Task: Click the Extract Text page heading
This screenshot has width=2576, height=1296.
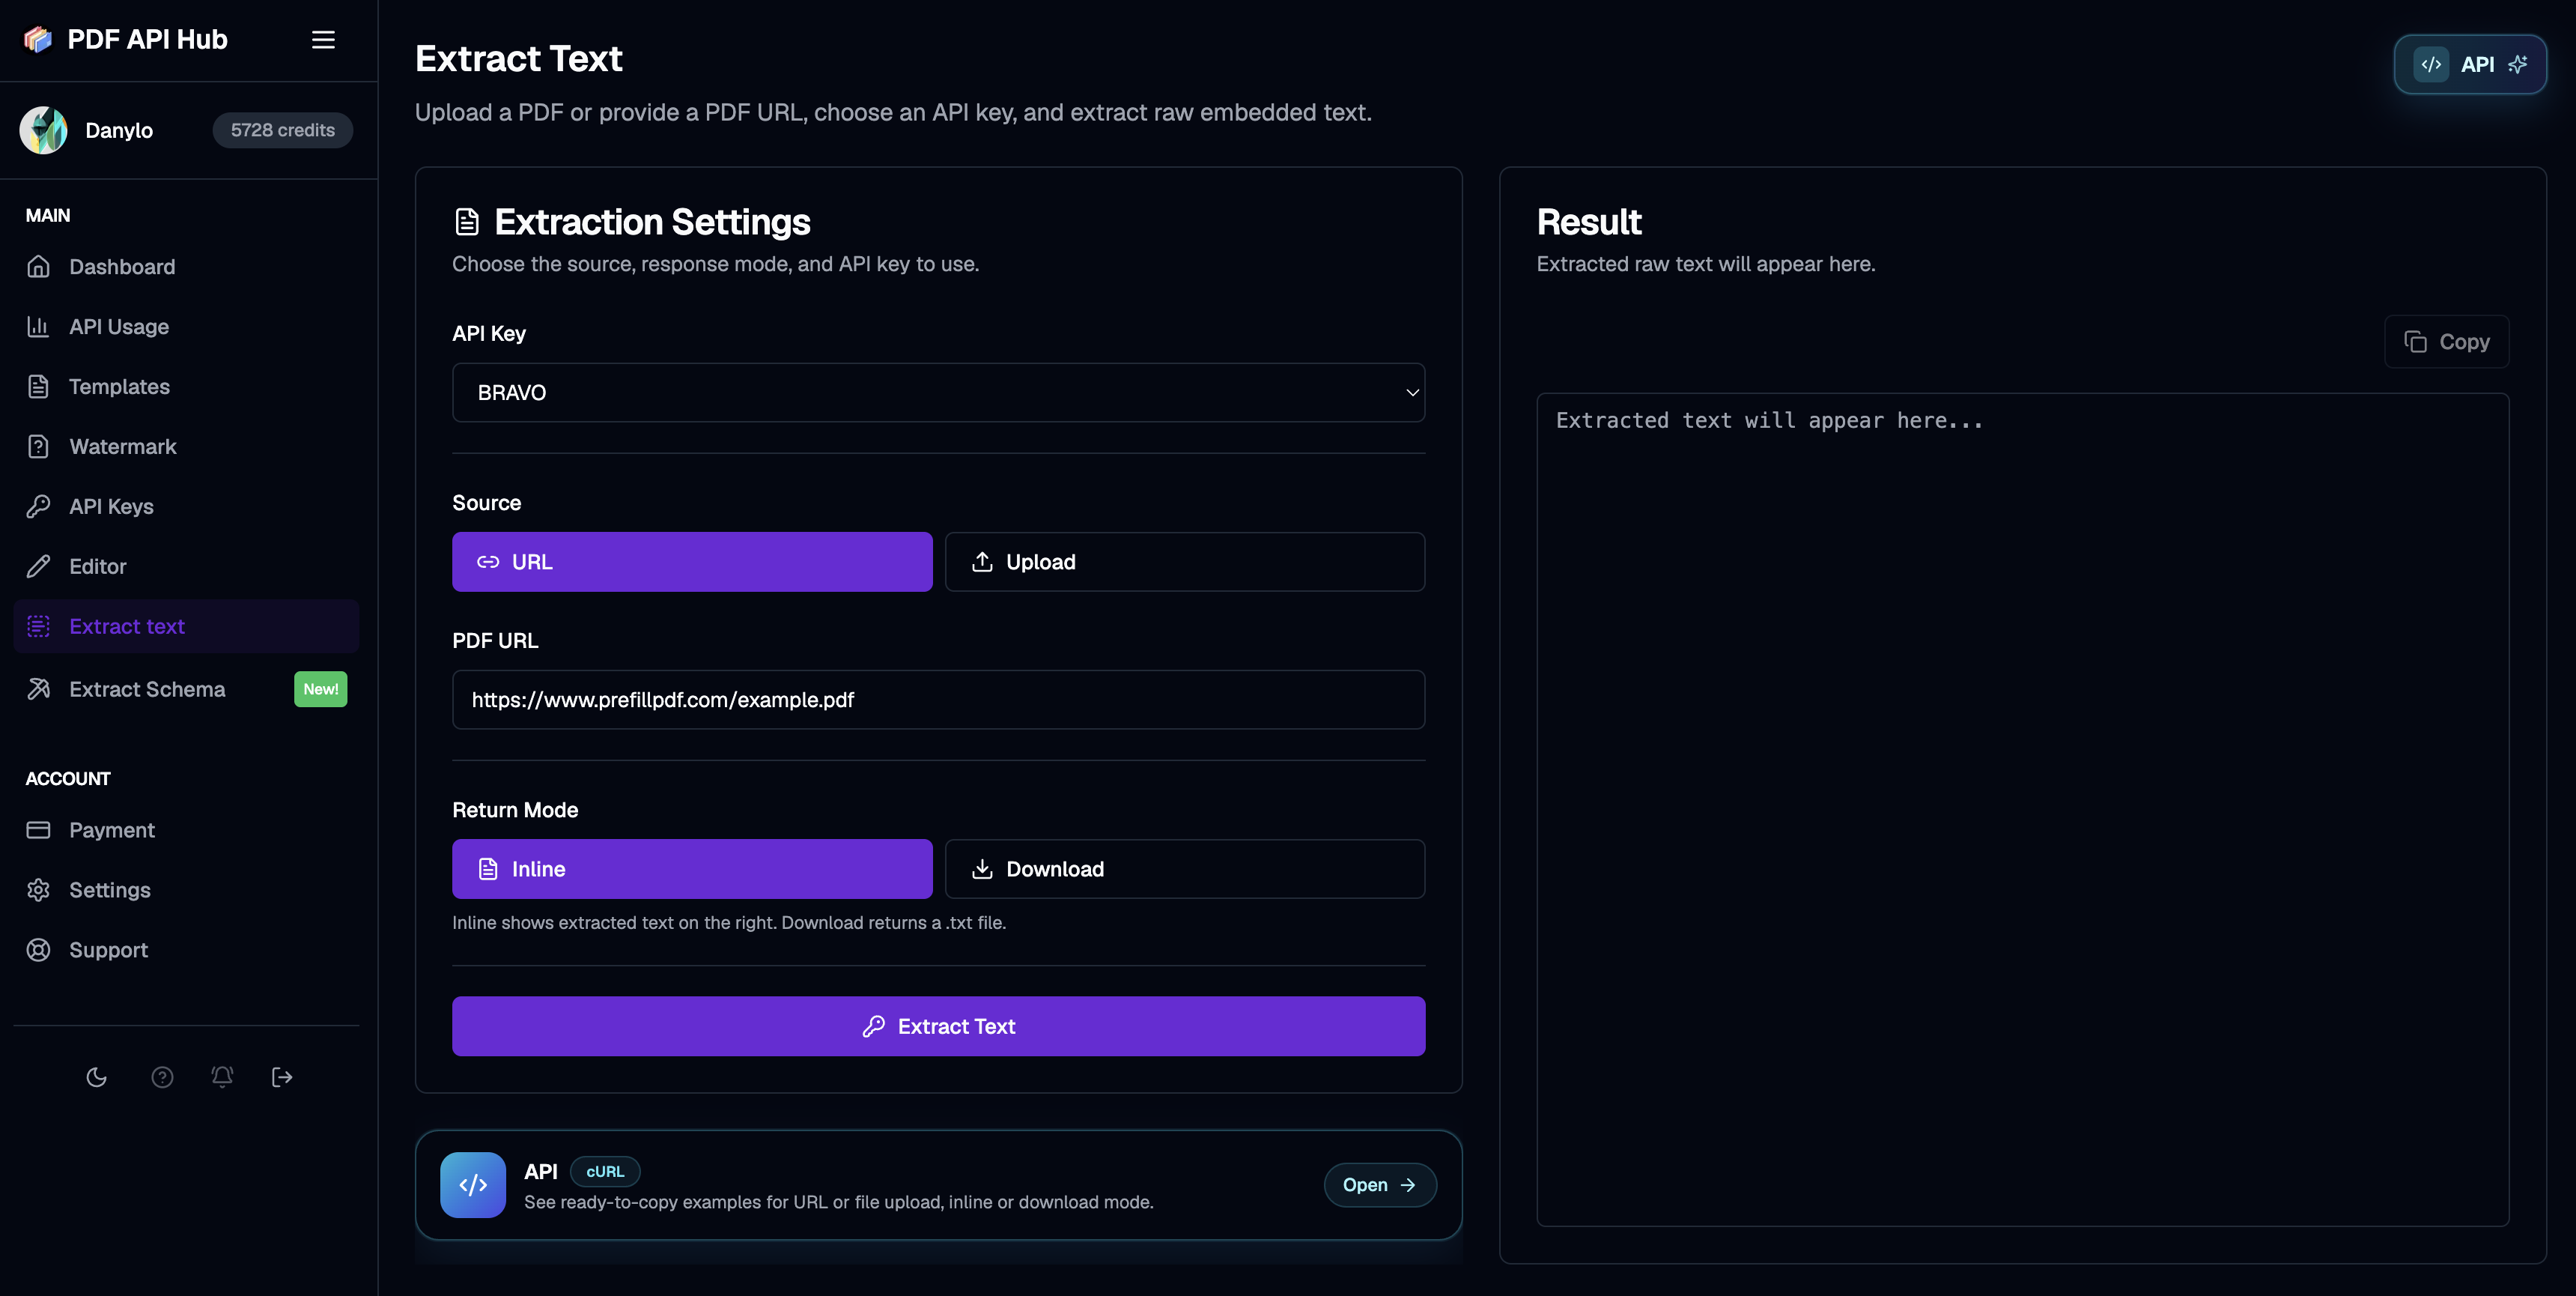Action: click(519, 58)
